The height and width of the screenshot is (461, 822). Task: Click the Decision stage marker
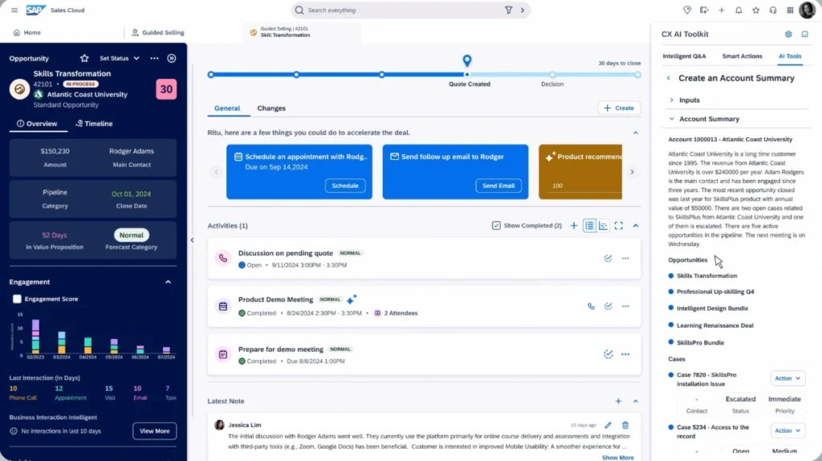click(552, 75)
